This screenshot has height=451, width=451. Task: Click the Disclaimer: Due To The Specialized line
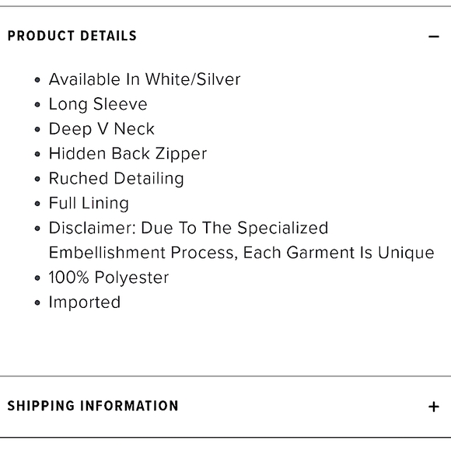pos(188,228)
